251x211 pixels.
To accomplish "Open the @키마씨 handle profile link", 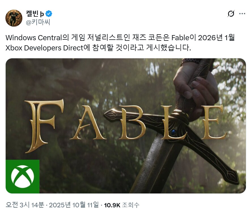I will click(x=38, y=22).
